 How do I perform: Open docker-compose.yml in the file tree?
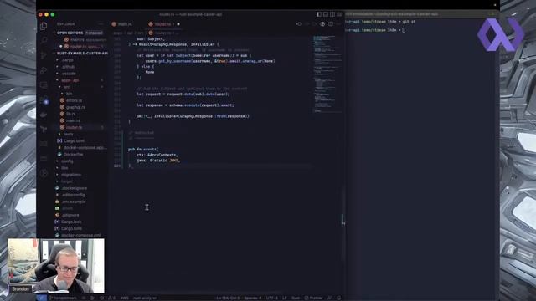81,235
